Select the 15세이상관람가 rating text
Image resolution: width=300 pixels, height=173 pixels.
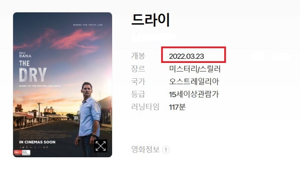pos(194,94)
